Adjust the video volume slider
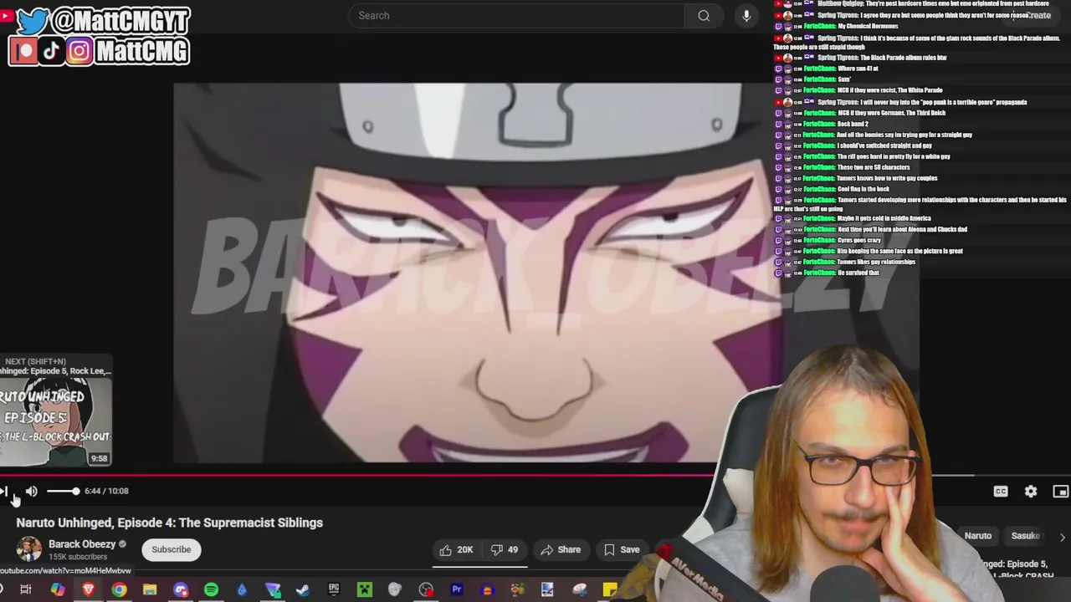 coord(63,492)
